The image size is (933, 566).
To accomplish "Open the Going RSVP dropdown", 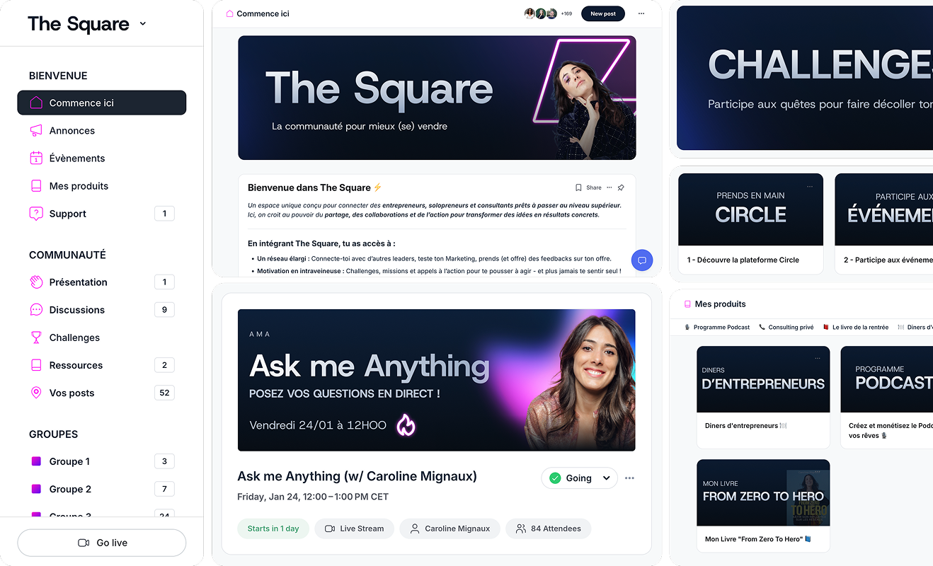I will 579,478.
